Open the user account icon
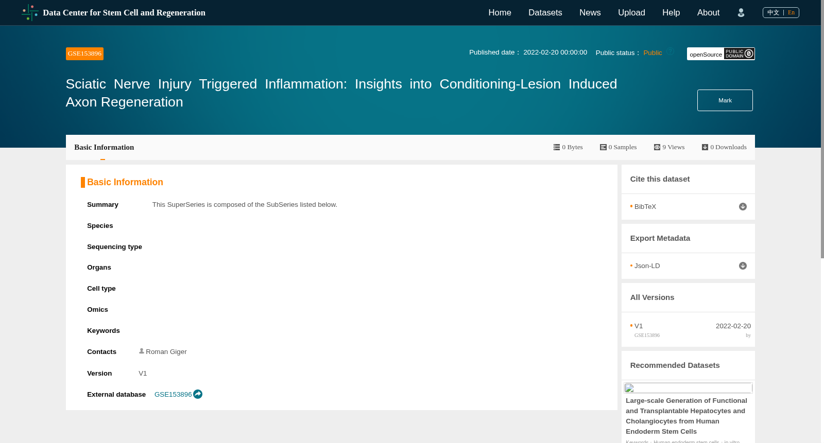Image resolution: width=824 pixels, height=443 pixels. [x=741, y=13]
